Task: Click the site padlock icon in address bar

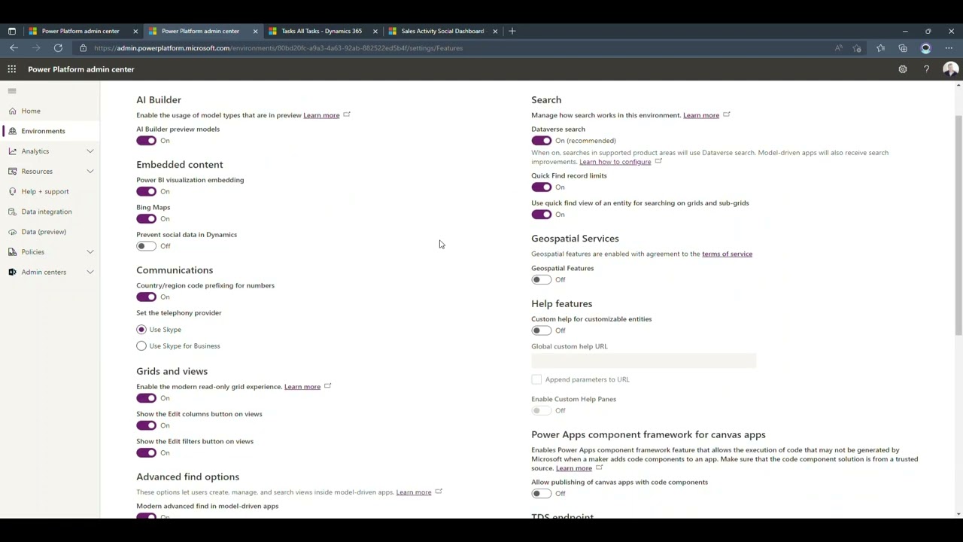Action: point(84,48)
